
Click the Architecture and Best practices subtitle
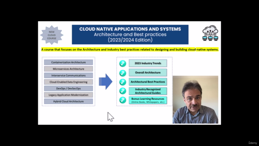pos(130,34)
